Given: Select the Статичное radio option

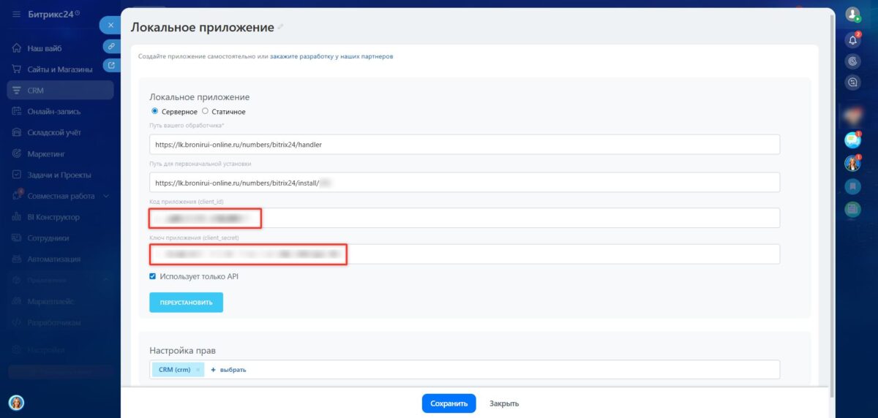Looking at the screenshot, I should click(x=205, y=111).
